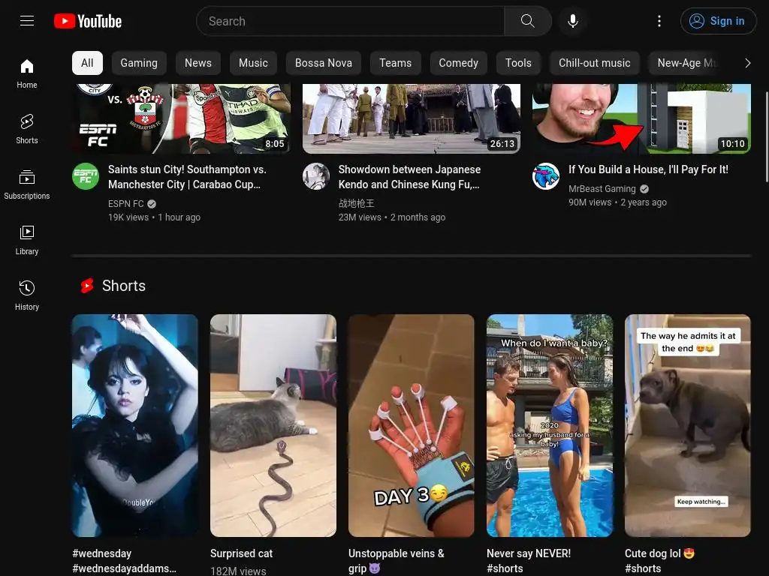
Task: Select the Bossa Nova chip
Action: [x=324, y=63]
